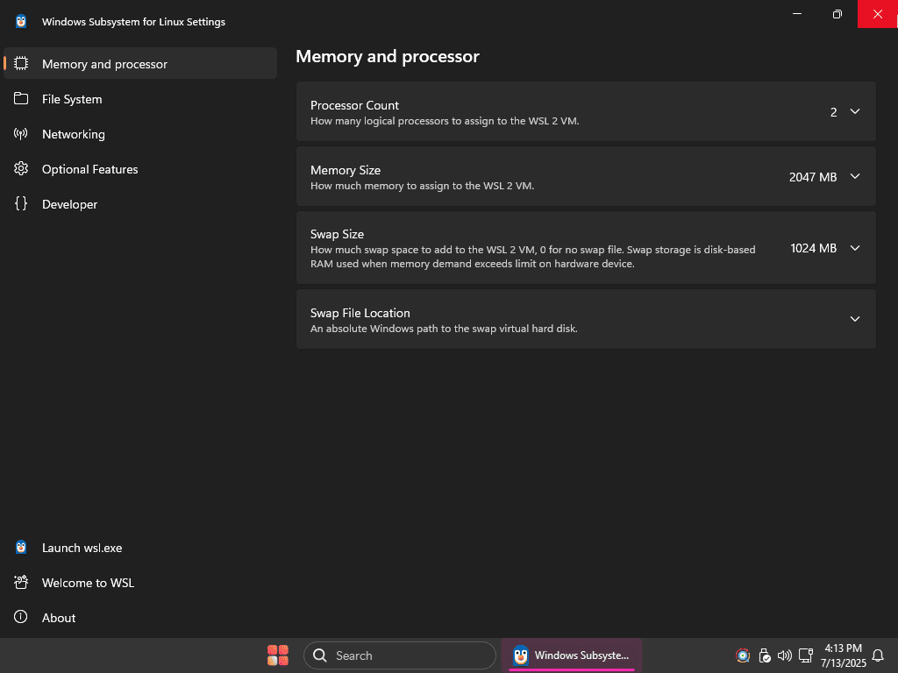Screen dimensions: 898x673
Task: Open the notification bell icon
Action: (877, 655)
